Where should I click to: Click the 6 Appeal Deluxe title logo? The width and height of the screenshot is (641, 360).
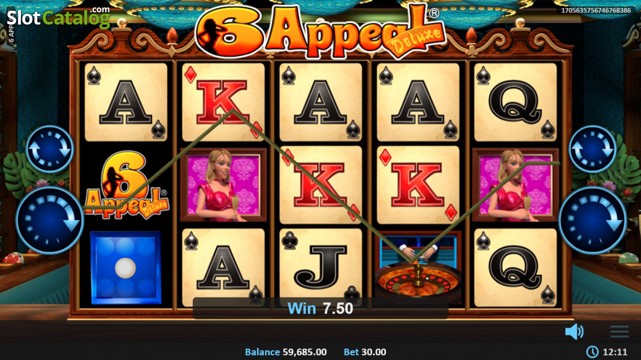click(x=320, y=29)
